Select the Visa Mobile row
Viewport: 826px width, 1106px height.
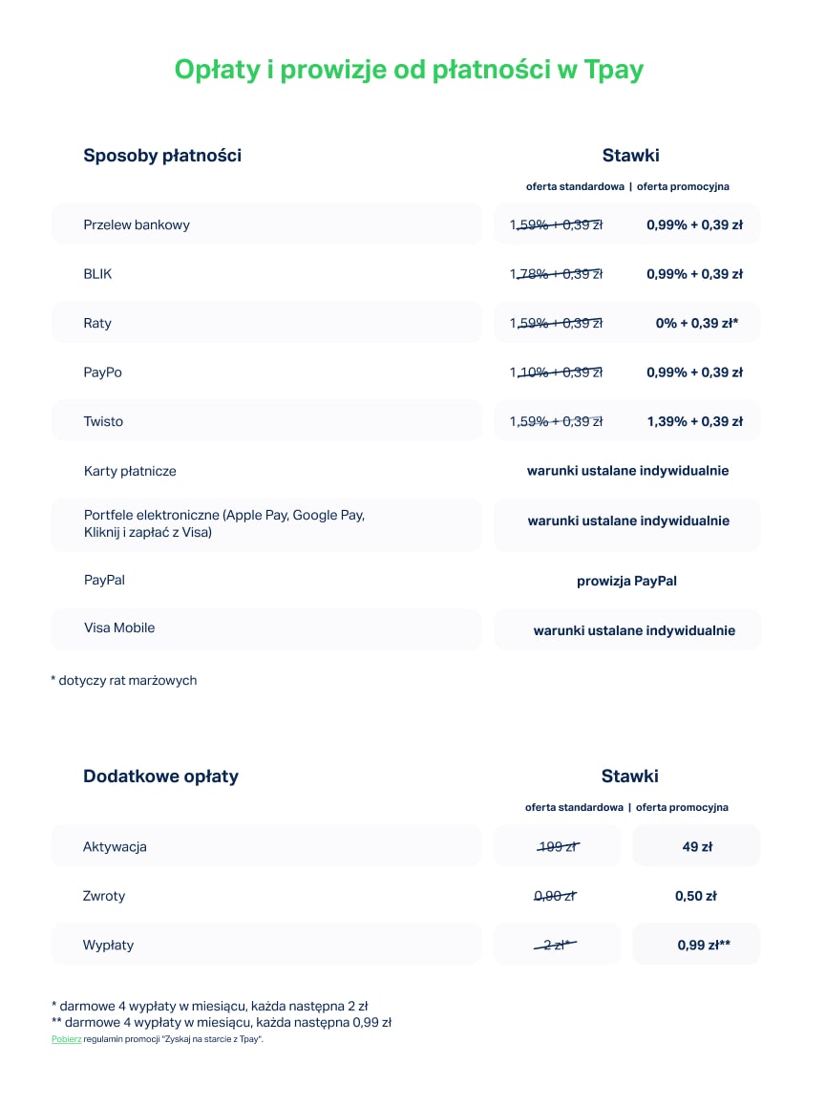point(266,628)
